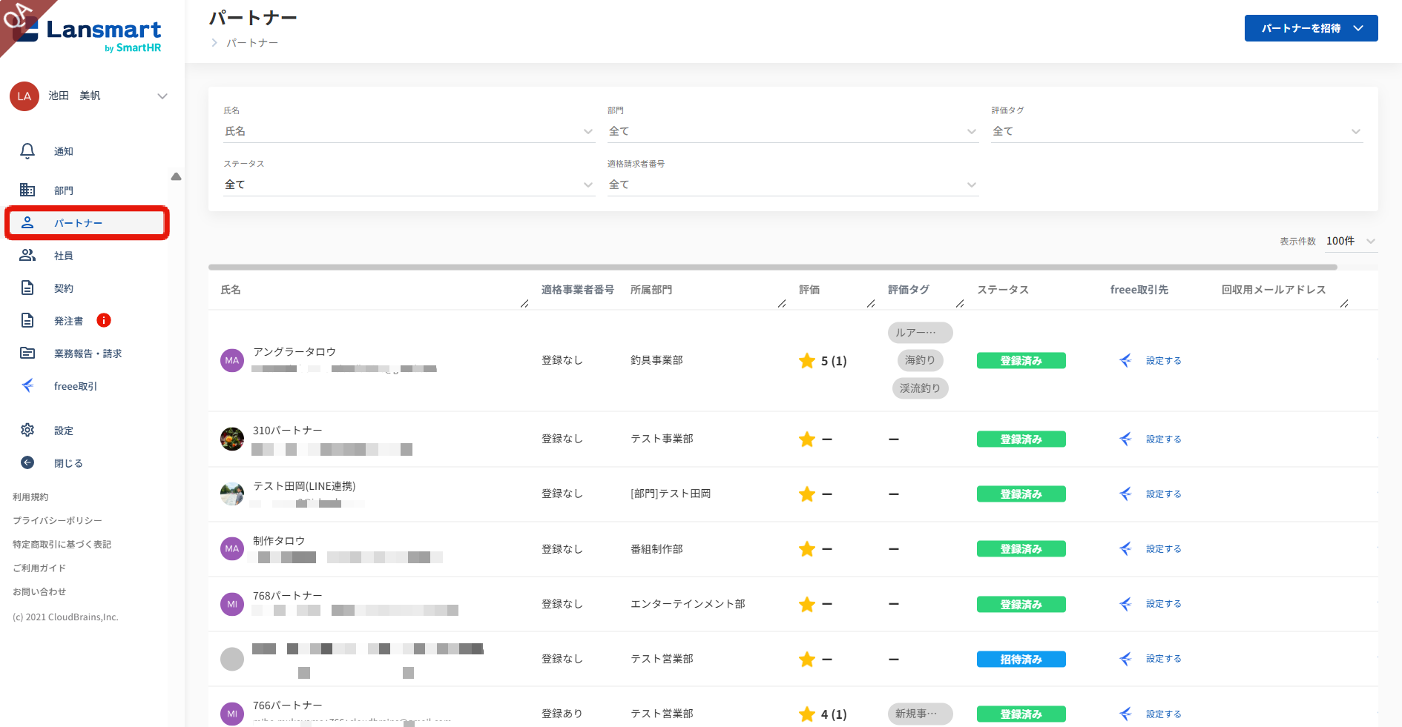Click 登録あり cell in 766パートナー row
The height and width of the screenshot is (727, 1402).
562,714
